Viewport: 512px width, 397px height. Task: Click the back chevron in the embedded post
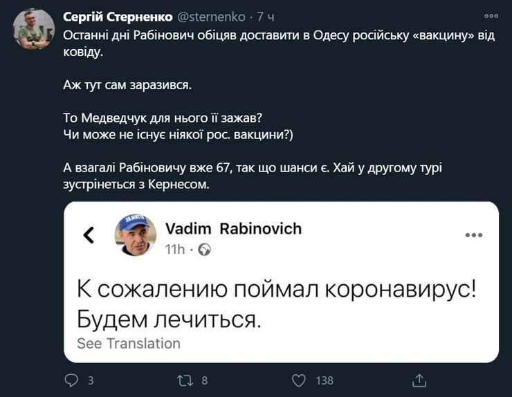coord(89,235)
